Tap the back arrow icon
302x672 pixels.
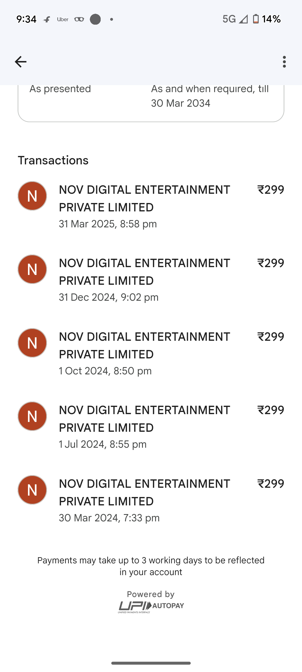(20, 62)
